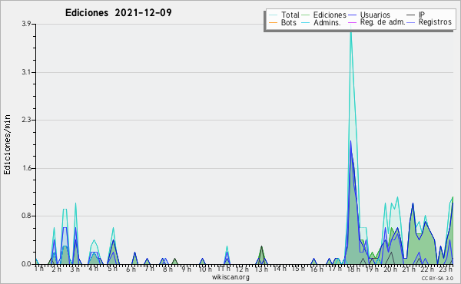Viewport: 461px width, 284px height.
Task: Click the '7 h' x-axis label
Action: click(x=149, y=269)
